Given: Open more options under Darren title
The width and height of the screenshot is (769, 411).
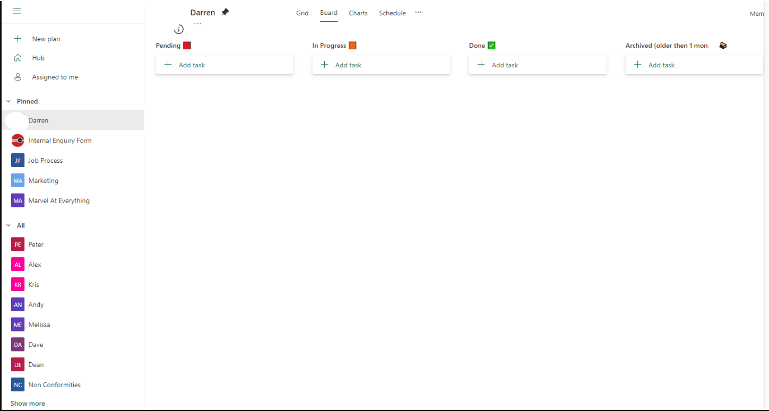Looking at the screenshot, I should (198, 24).
